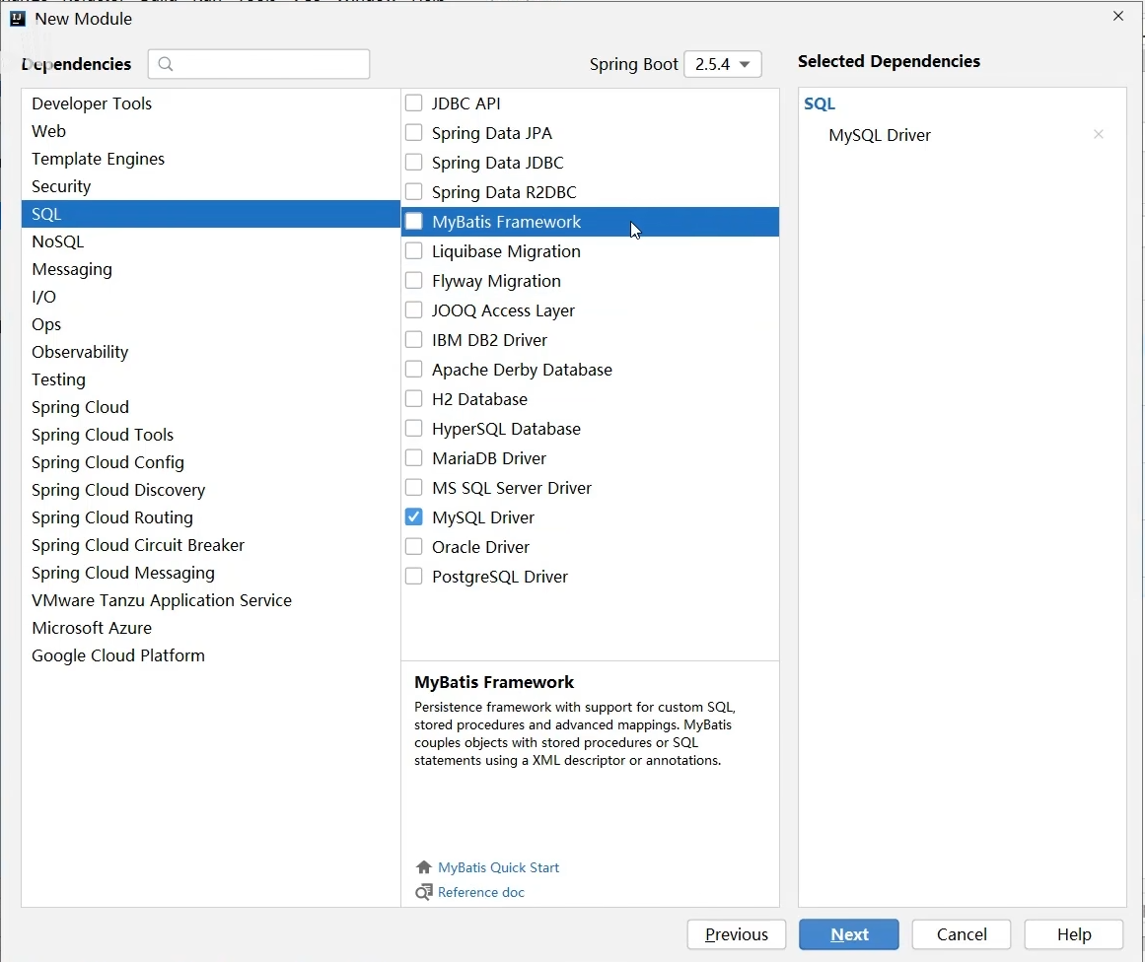Select Spring Cloud category
This screenshot has width=1145, height=962.
click(x=210, y=407)
